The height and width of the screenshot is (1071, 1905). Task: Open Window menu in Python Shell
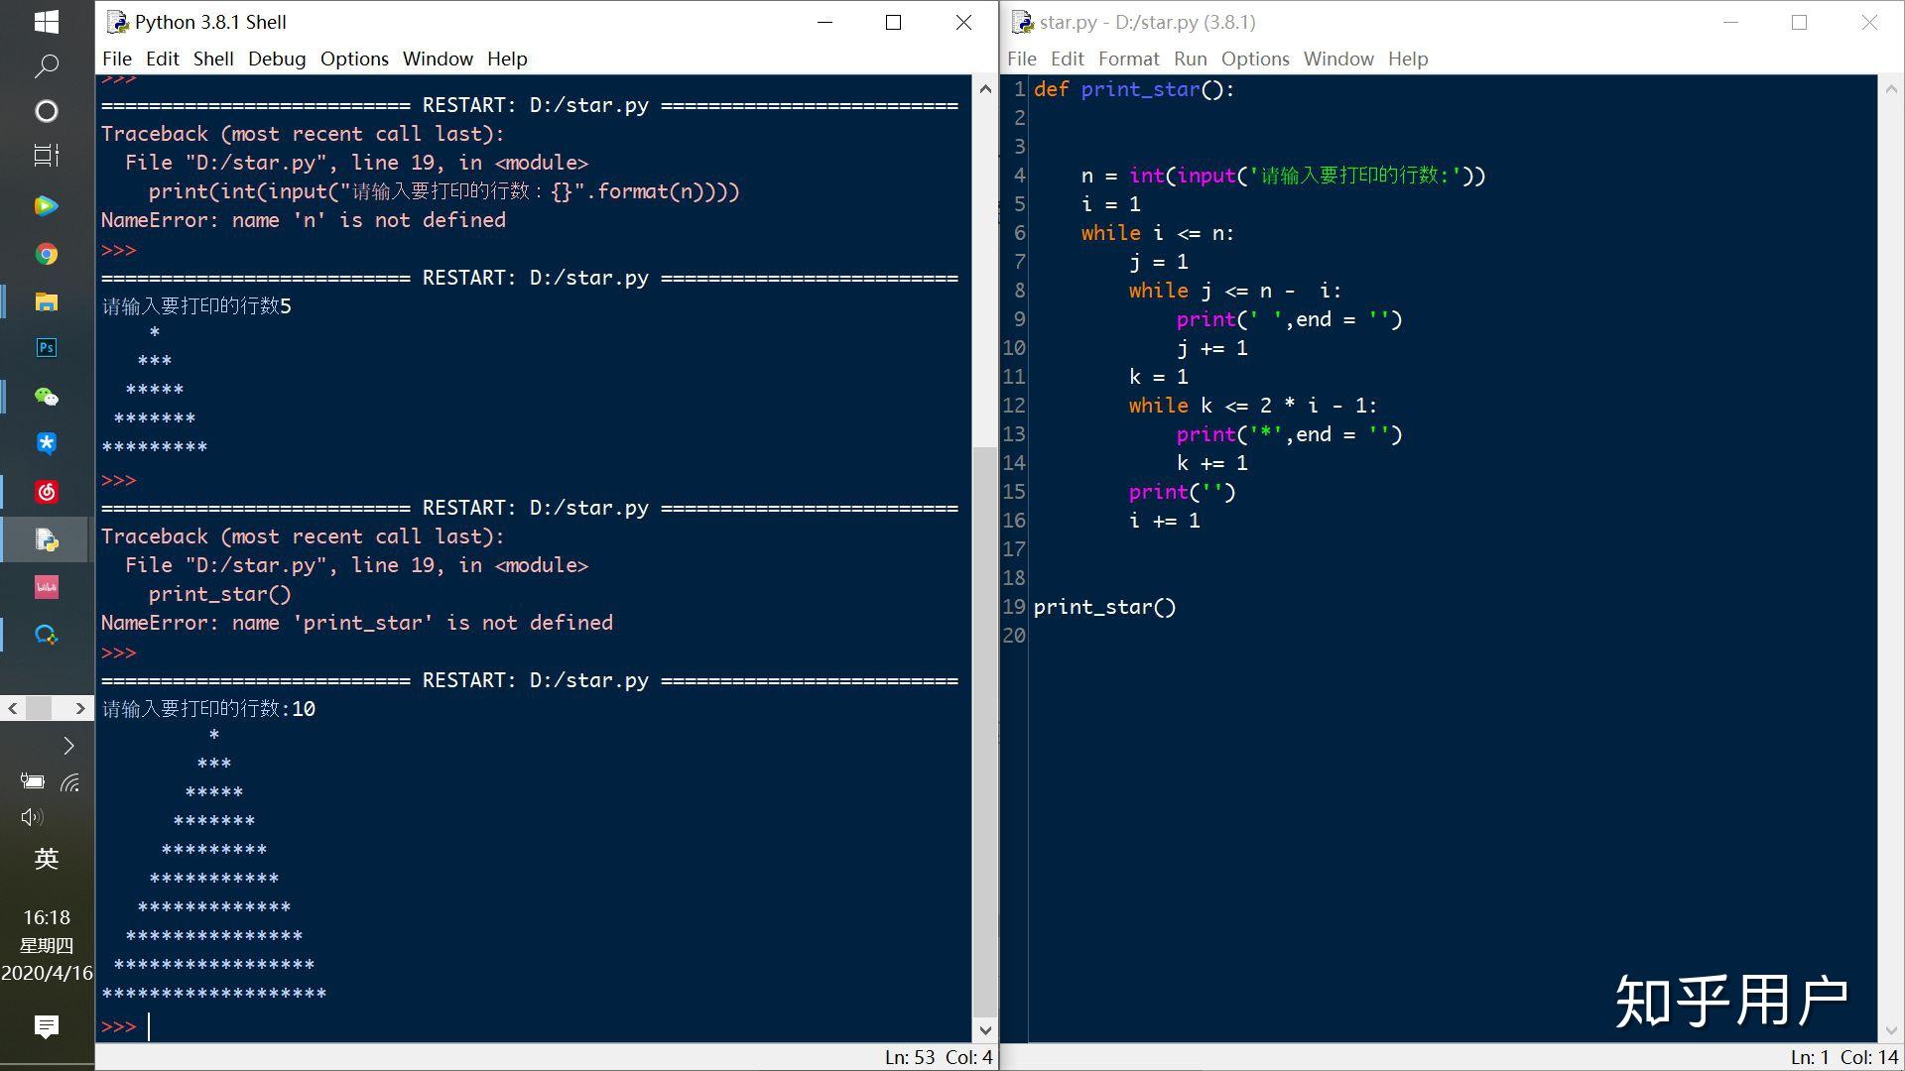[x=438, y=59]
